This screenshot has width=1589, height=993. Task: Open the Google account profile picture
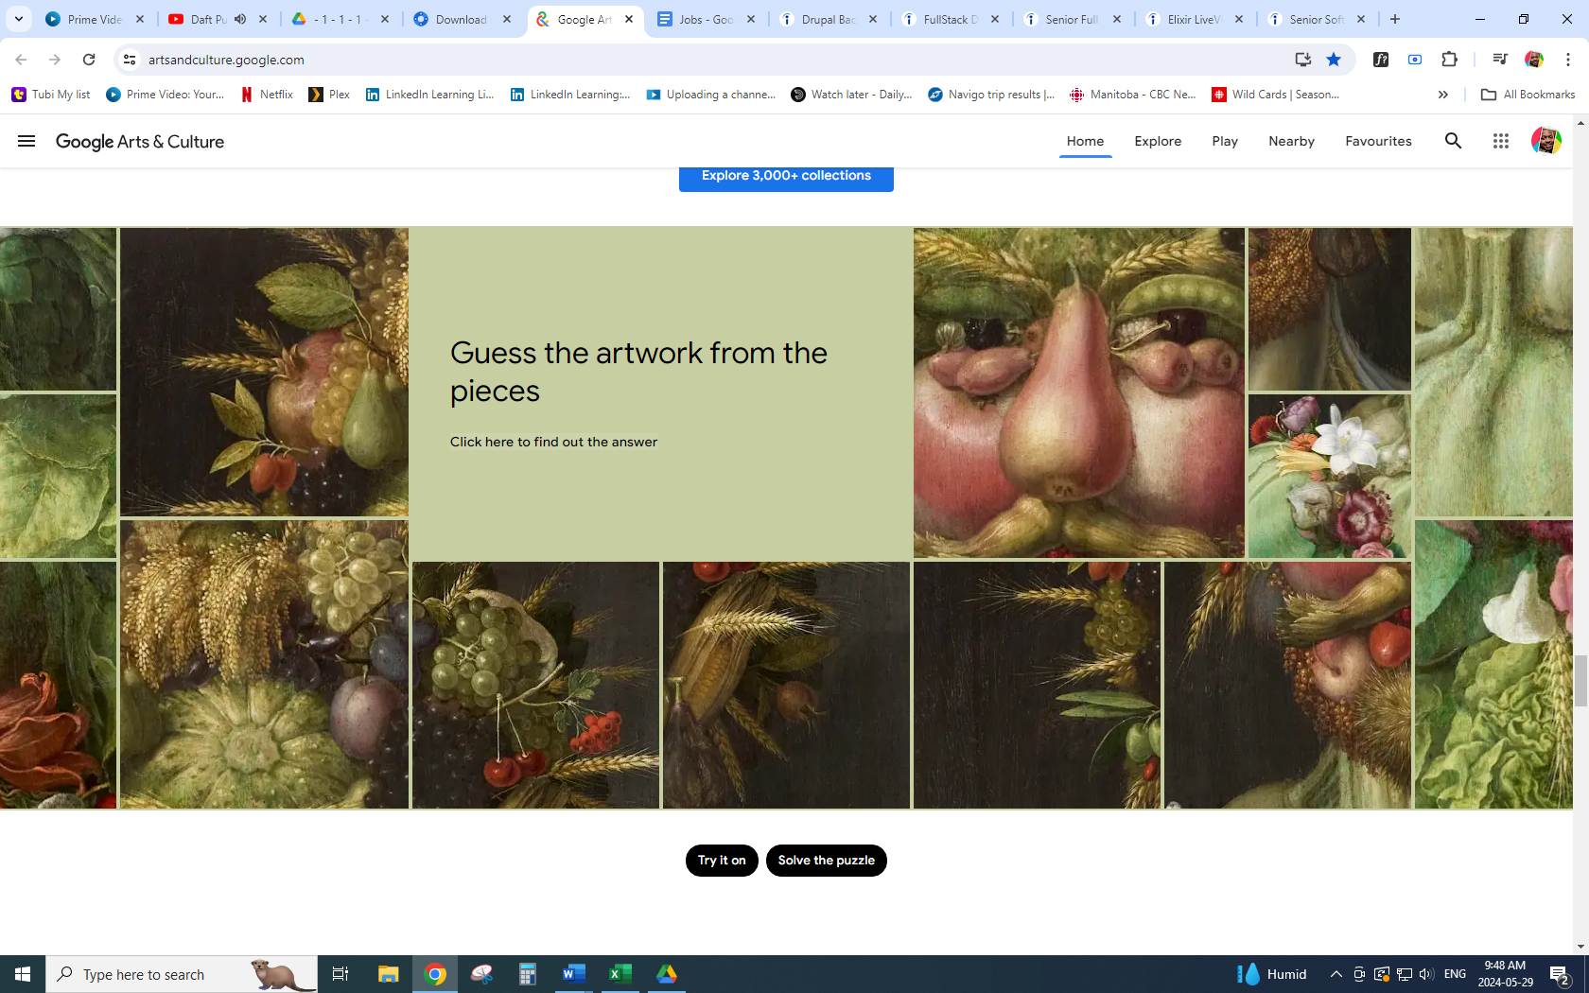tap(1545, 141)
